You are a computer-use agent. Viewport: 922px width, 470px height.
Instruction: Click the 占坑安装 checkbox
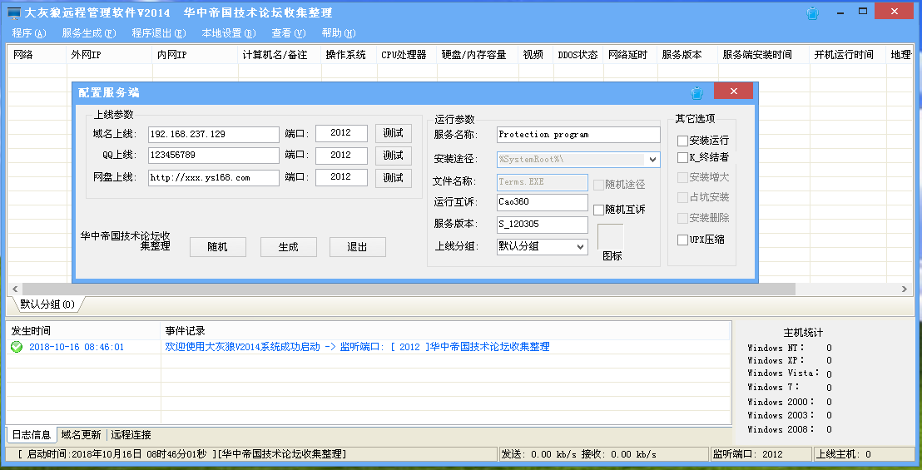click(x=682, y=197)
